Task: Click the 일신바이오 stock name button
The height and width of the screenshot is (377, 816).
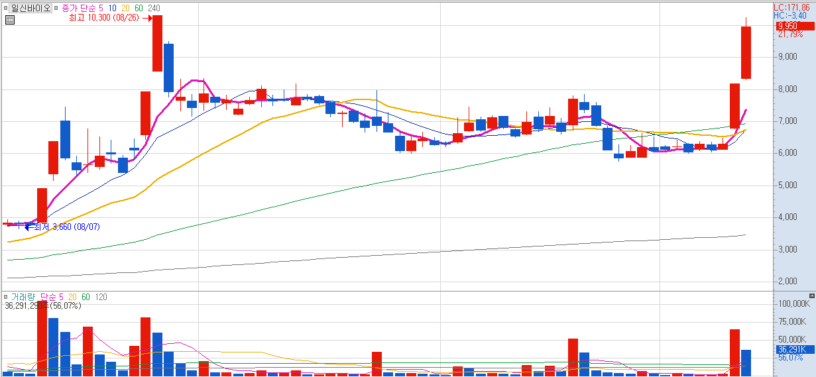Action: (32, 8)
